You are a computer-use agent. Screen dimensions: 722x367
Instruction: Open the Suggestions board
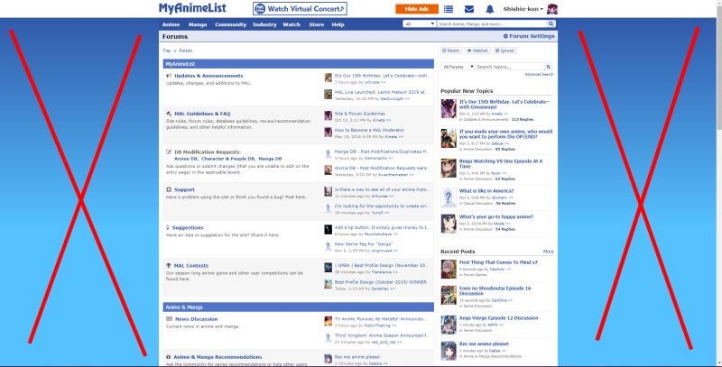[188, 227]
